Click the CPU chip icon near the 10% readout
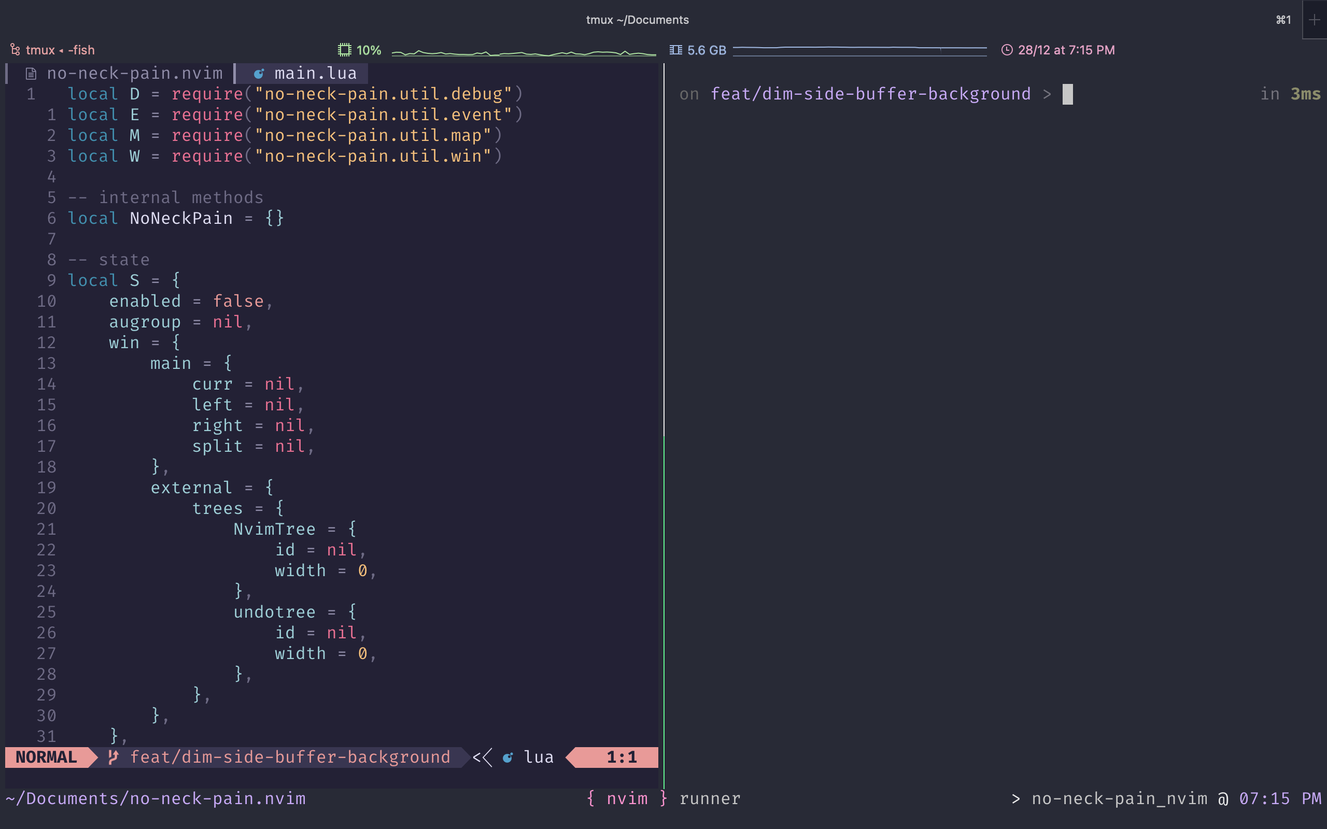1327x829 pixels. click(x=344, y=50)
